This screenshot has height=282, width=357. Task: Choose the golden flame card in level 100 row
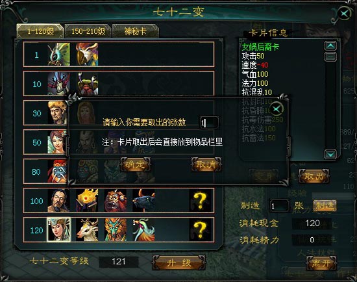(87, 201)
